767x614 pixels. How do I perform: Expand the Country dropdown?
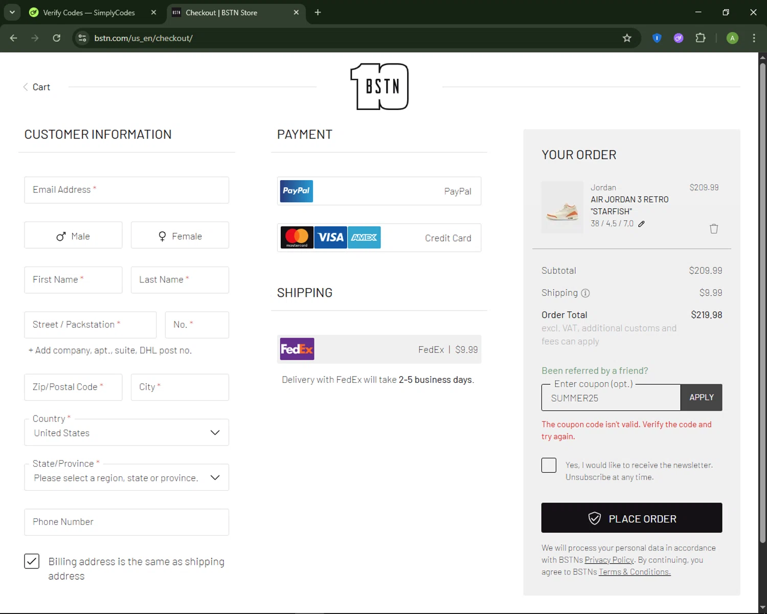pos(126,432)
